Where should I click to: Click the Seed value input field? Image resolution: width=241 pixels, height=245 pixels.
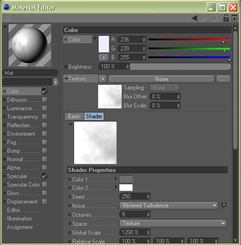pos(133,196)
